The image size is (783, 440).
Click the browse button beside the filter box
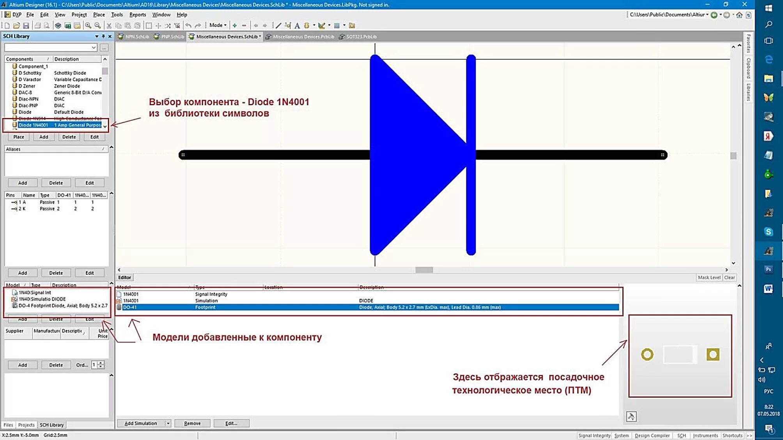(104, 48)
